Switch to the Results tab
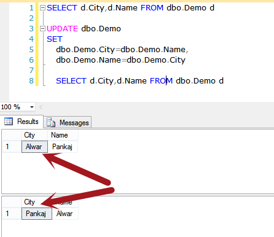 [22, 122]
